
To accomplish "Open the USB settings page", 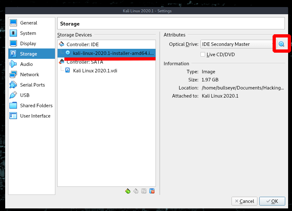I will (32, 95).
